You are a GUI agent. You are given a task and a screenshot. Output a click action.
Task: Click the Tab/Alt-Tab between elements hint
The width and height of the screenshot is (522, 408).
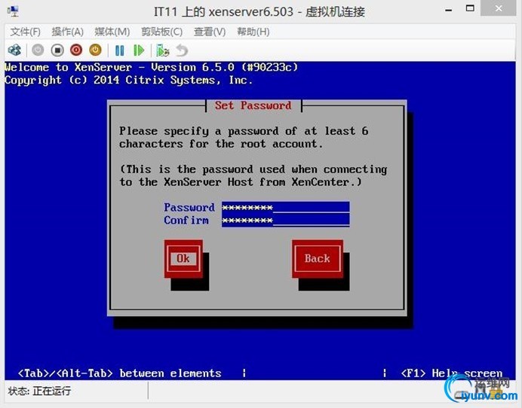[119, 373]
